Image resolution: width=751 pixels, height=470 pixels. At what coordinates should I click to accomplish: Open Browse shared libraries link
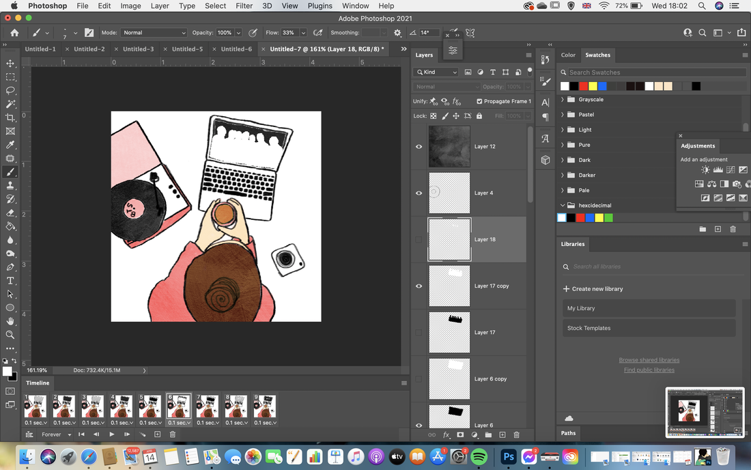tap(649, 360)
